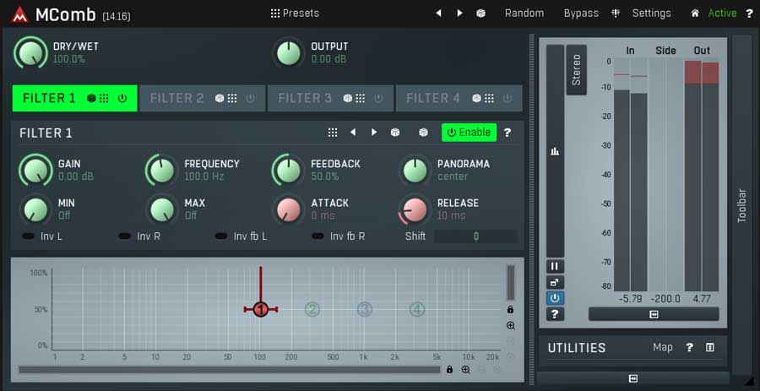Open the Presets browser

coord(295,13)
